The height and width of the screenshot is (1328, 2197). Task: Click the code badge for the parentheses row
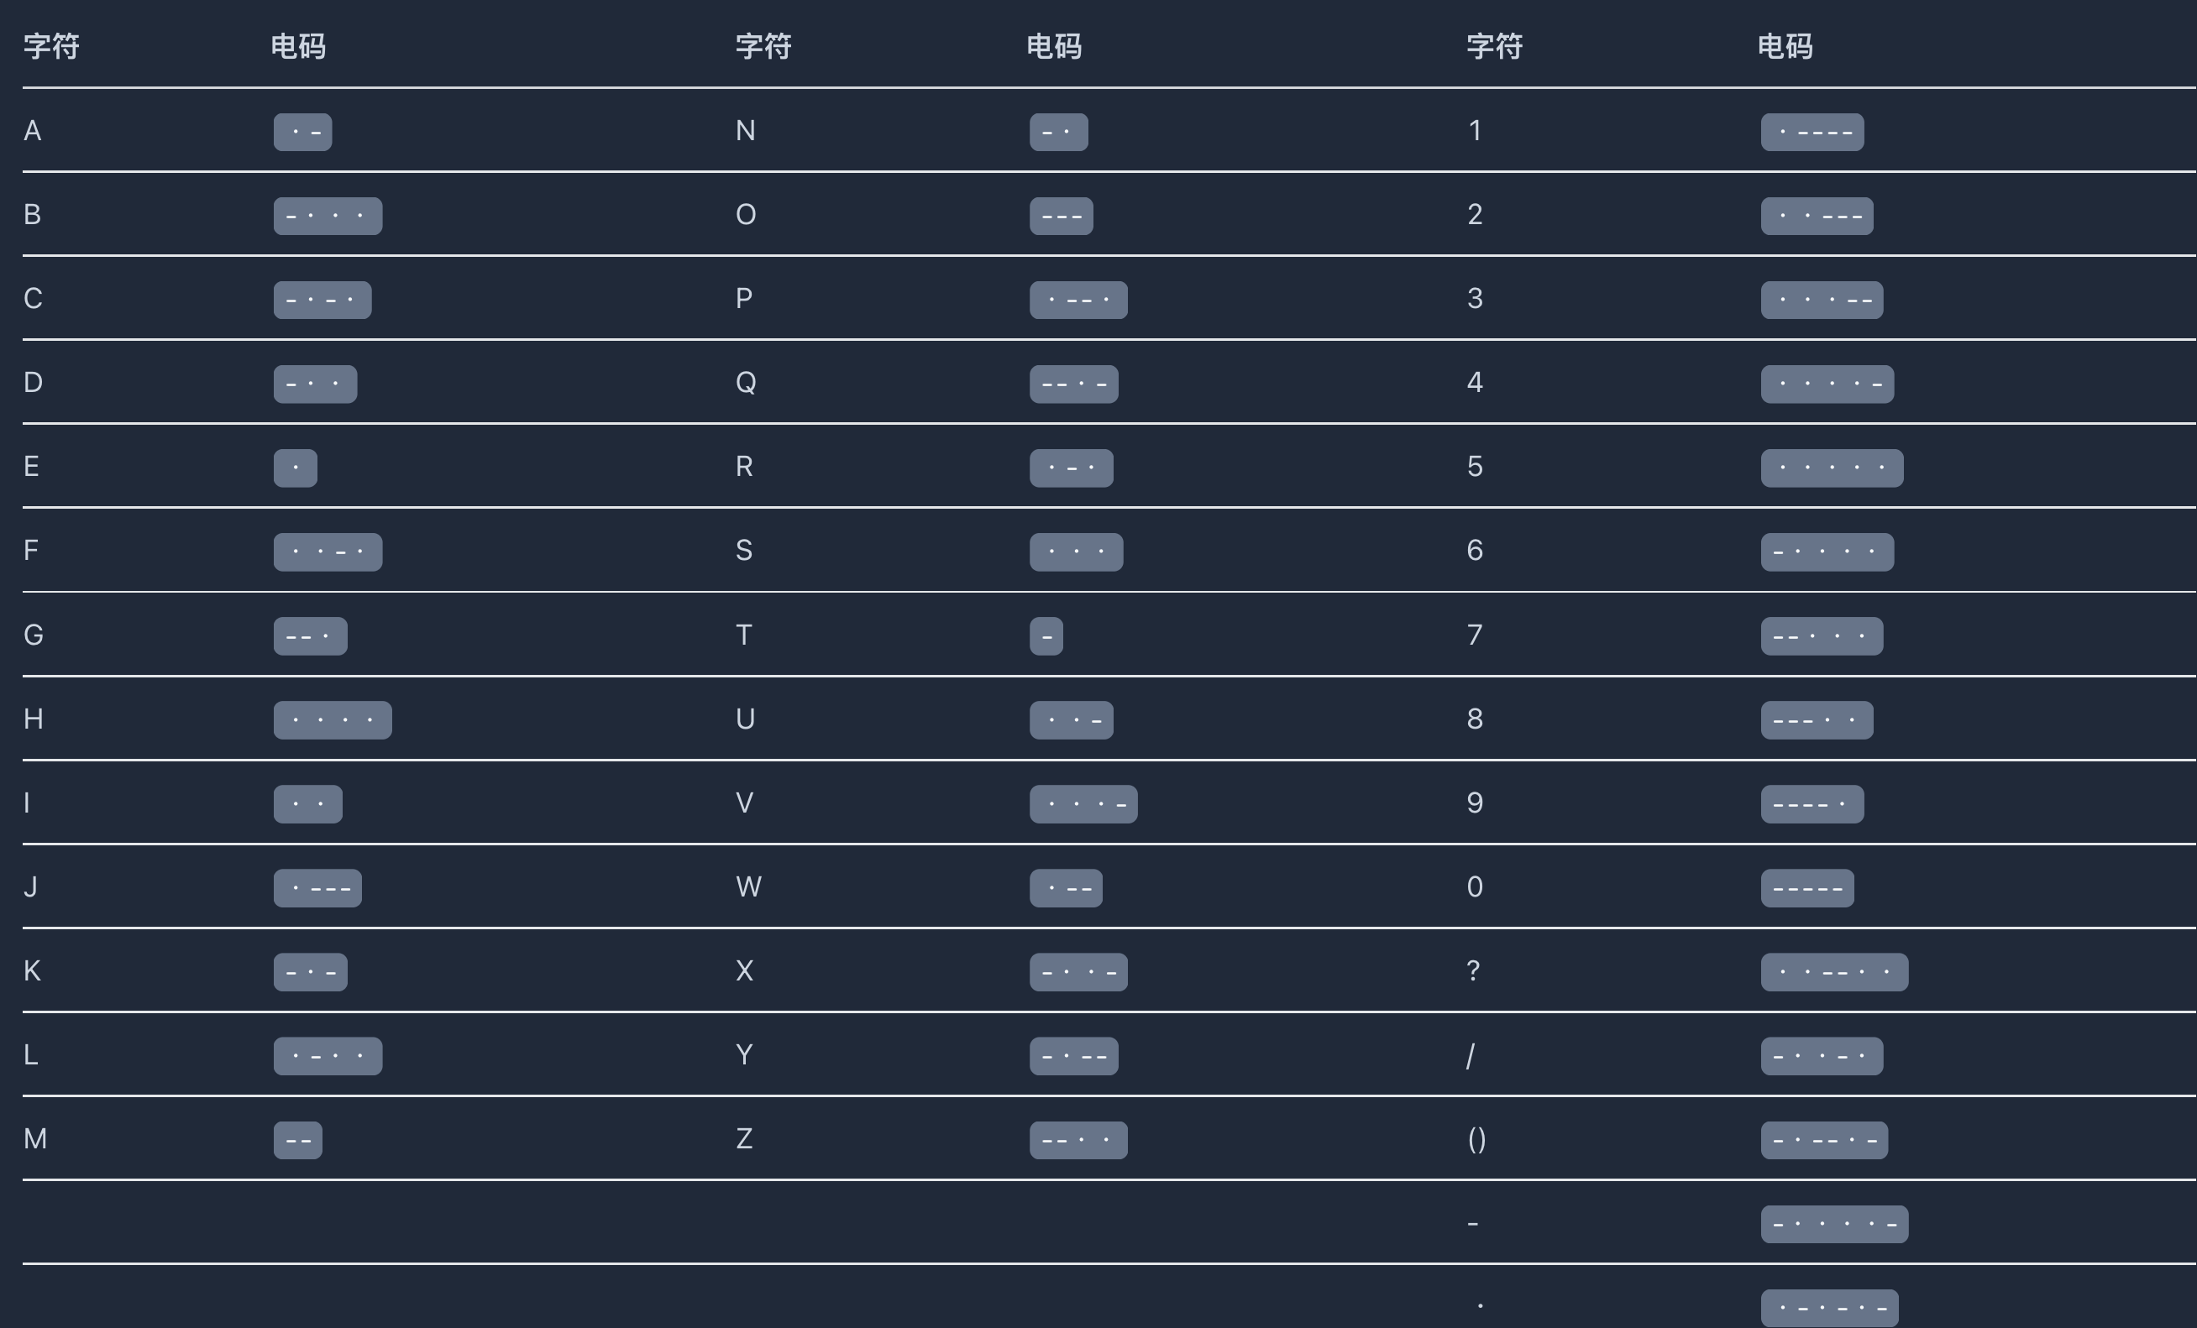[1823, 1140]
